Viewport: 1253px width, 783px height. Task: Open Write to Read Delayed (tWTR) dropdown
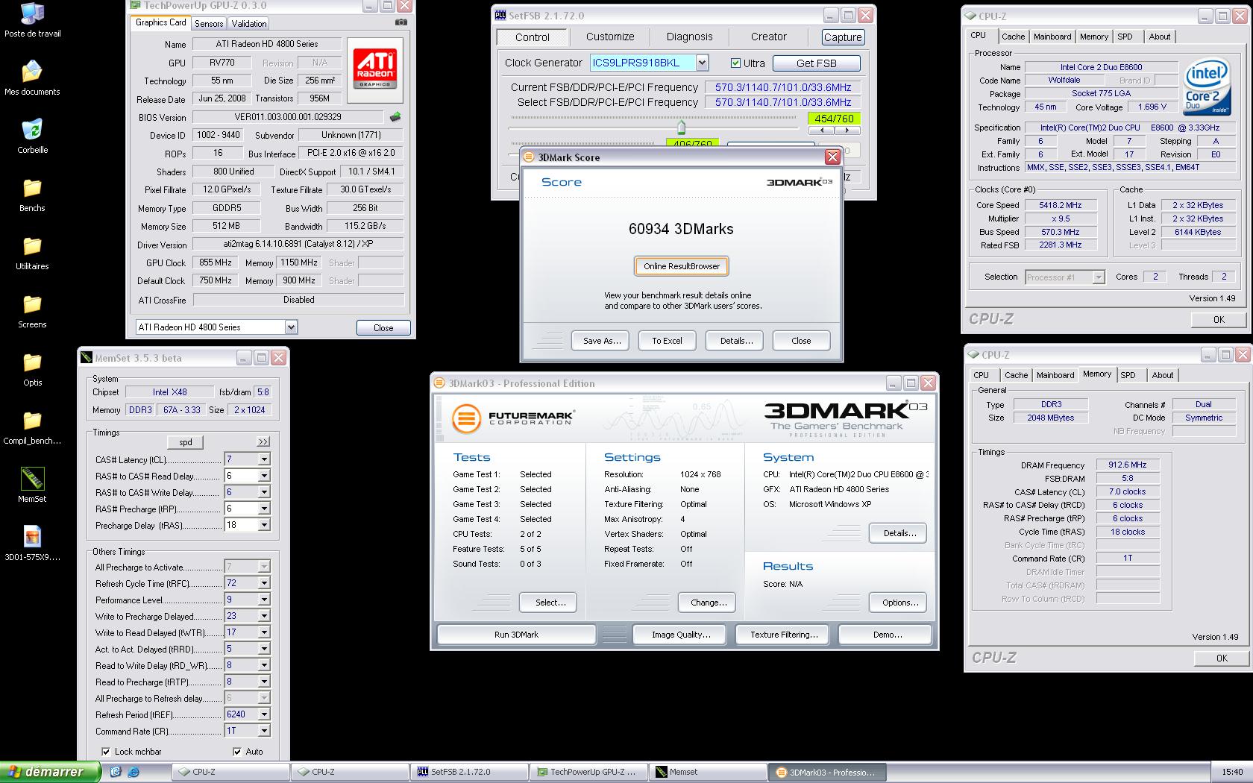click(264, 632)
